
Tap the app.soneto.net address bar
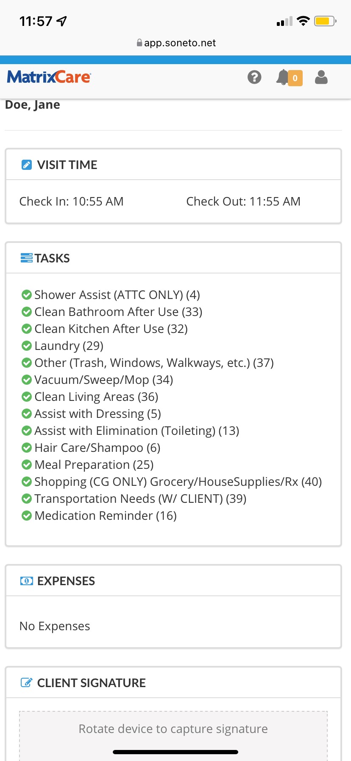click(x=175, y=43)
